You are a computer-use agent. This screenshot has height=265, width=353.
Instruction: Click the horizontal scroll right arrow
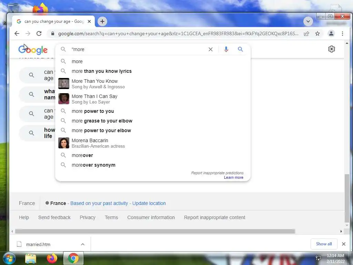[x=341, y=232]
